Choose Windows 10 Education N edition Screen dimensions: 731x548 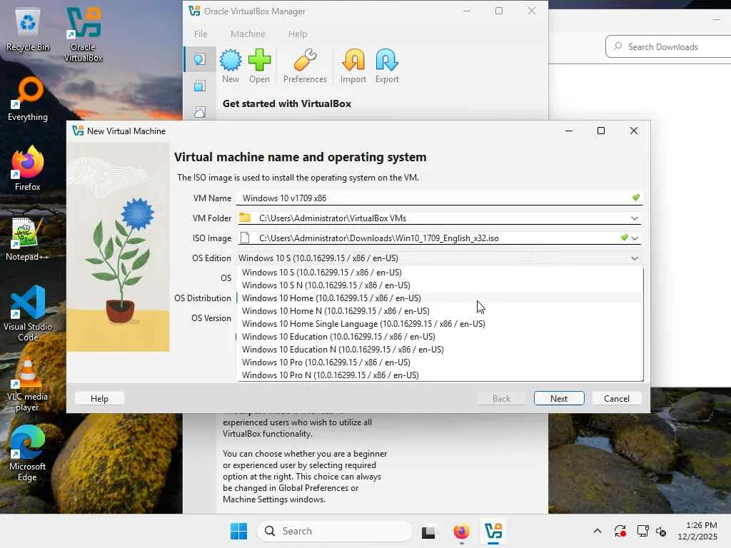click(440, 350)
